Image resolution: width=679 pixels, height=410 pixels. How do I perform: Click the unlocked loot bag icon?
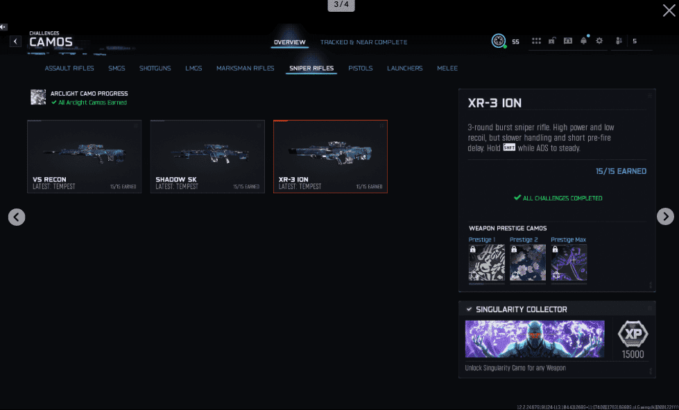tap(552, 41)
